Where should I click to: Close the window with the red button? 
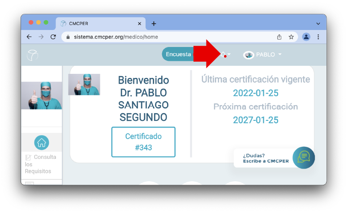point(31,22)
